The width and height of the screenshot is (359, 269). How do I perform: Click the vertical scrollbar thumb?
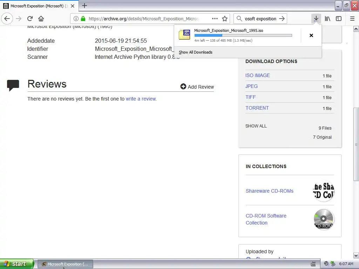point(356,144)
